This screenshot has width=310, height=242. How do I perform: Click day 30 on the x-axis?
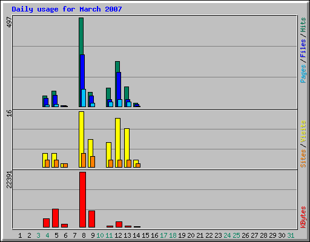(x=282, y=235)
